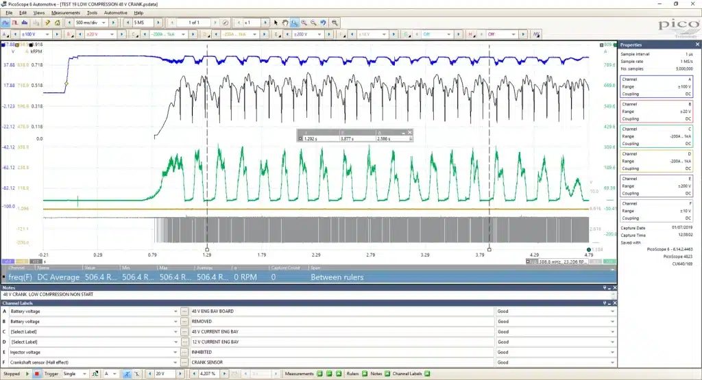702x380 pixels.
Task: Open the Views menu
Action: click(39, 13)
